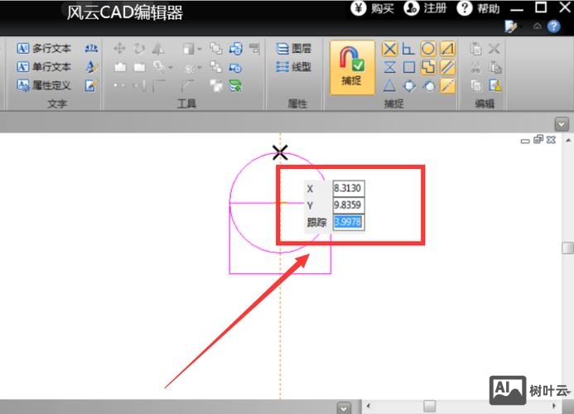The height and width of the screenshot is (414, 574).
Task: Open the 图层 layers manager
Action: click(x=294, y=49)
